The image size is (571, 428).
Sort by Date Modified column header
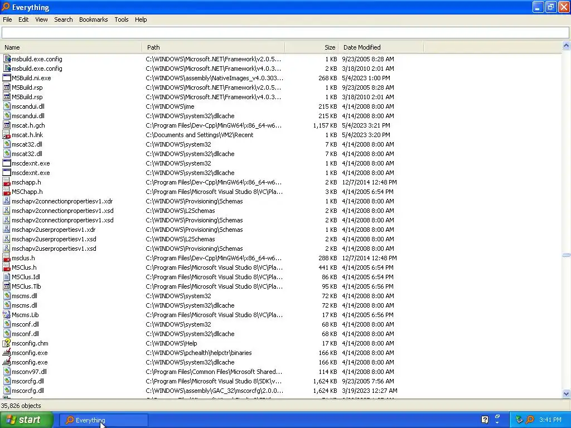381,47
